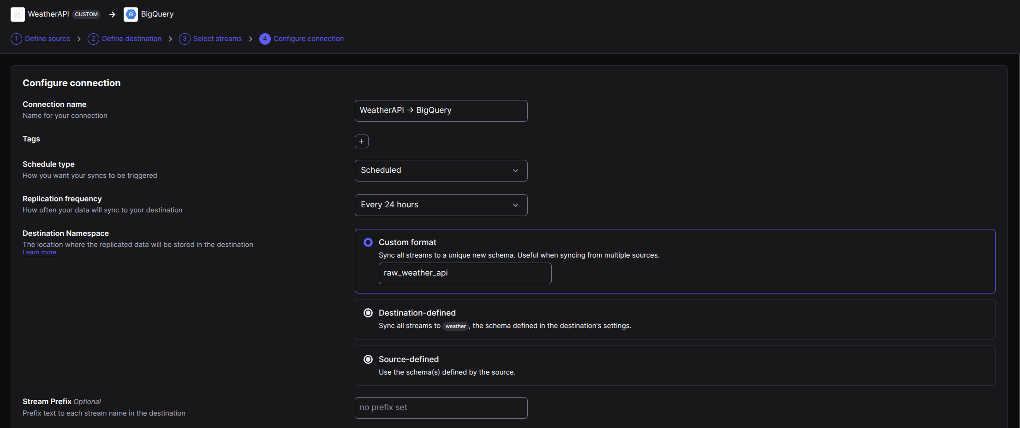Click the Stream Prefix input field
The image size is (1020, 428).
pos(441,408)
